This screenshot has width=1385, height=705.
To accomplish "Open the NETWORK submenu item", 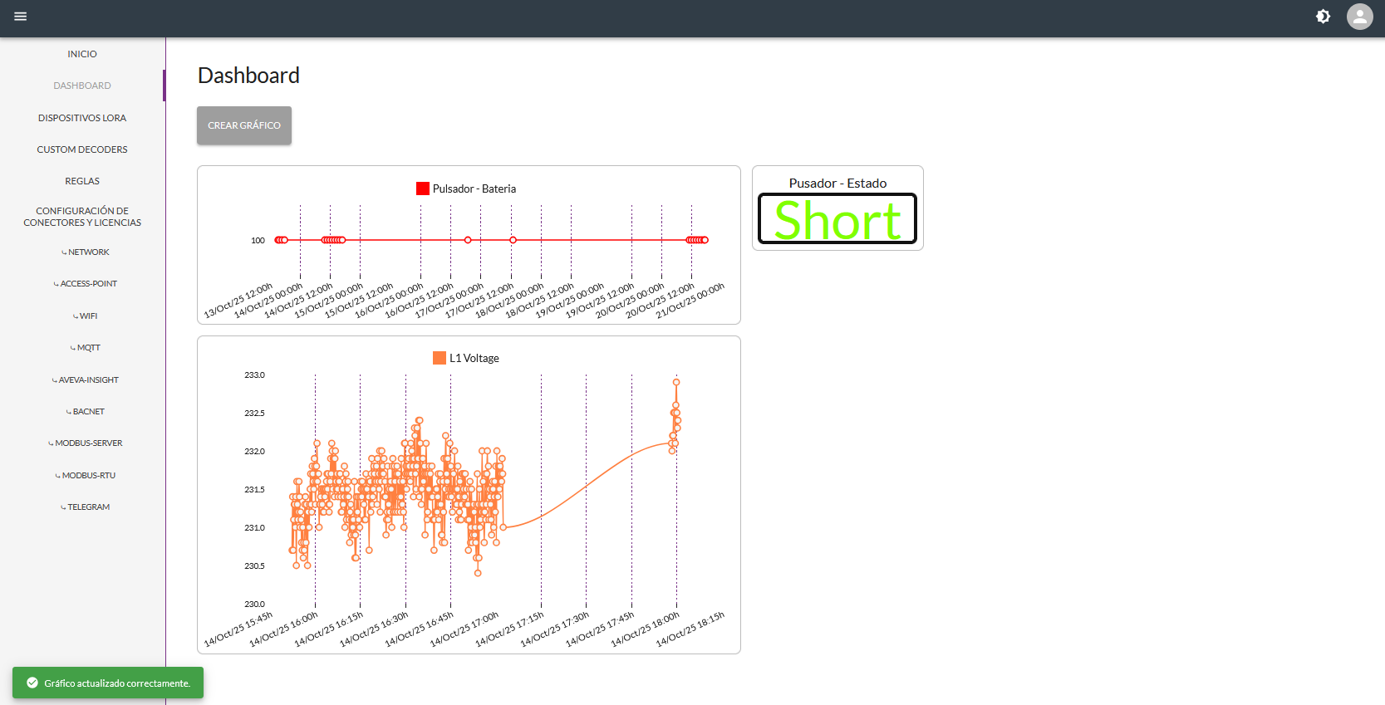I will click(x=86, y=252).
